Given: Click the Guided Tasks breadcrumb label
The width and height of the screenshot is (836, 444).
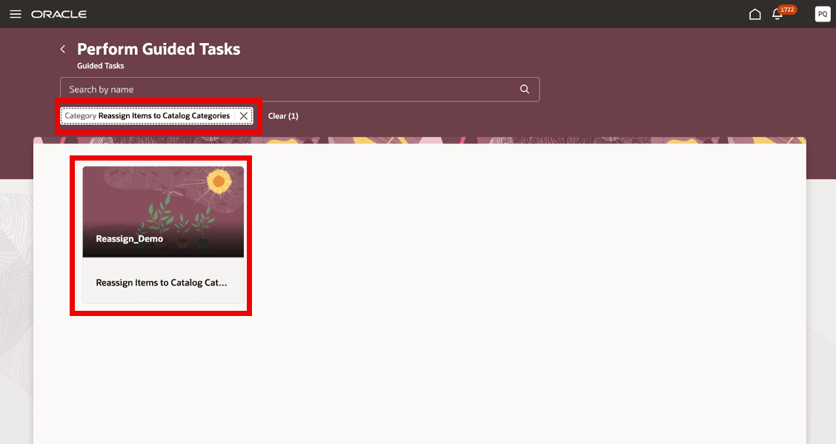Looking at the screenshot, I should (100, 65).
